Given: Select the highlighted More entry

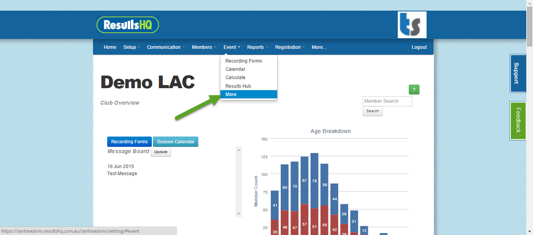Looking at the screenshot, I should (231, 94).
